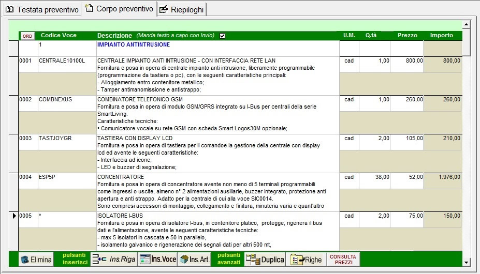480x274 pixels.
Task: Click the scrollbar up arrow
Action: tap(466, 24)
